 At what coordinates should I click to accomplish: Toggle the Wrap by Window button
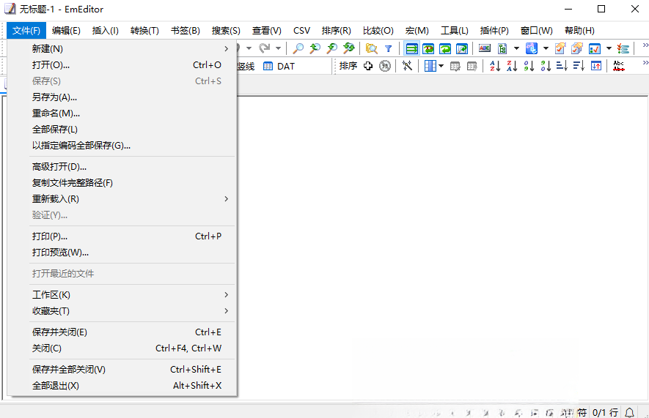pos(445,49)
